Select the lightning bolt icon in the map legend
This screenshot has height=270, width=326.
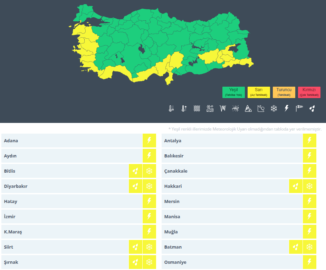coord(286,108)
